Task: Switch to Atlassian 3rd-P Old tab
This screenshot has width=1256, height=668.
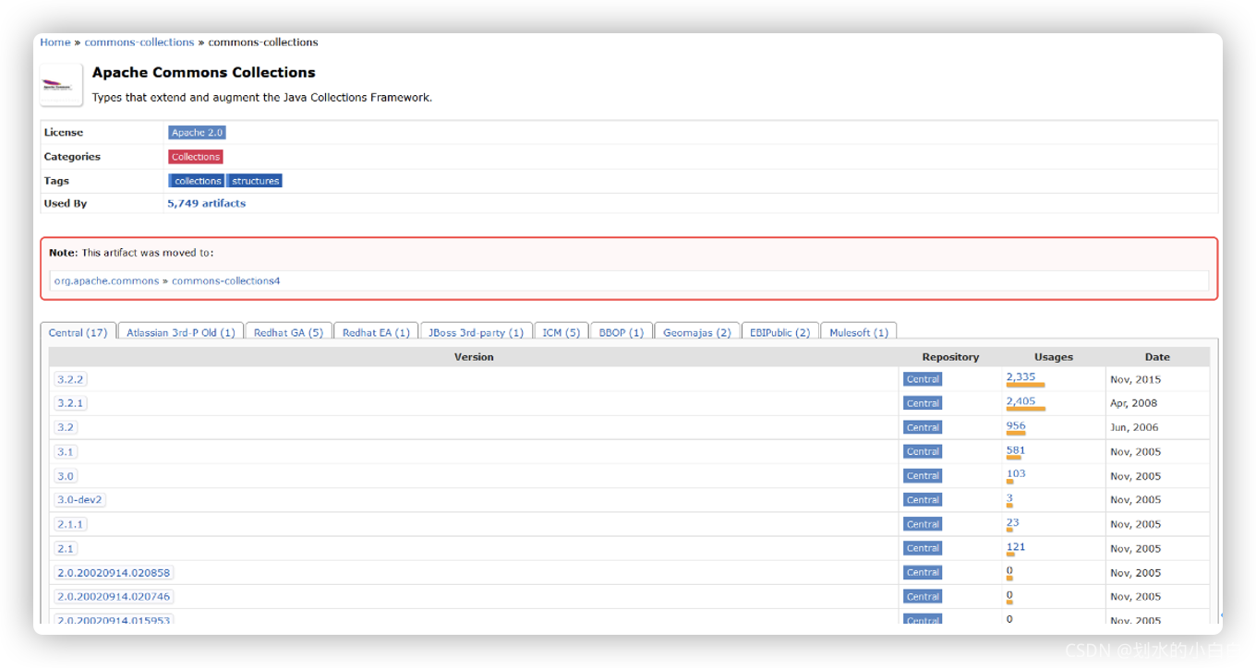Action: coord(180,332)
